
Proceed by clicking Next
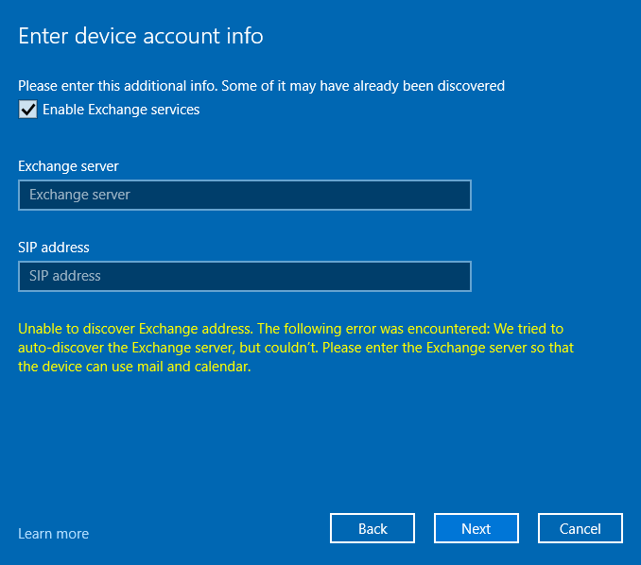tap(476, 528)
